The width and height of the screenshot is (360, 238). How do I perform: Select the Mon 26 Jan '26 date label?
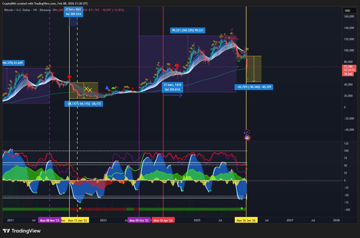pos(246,220)
